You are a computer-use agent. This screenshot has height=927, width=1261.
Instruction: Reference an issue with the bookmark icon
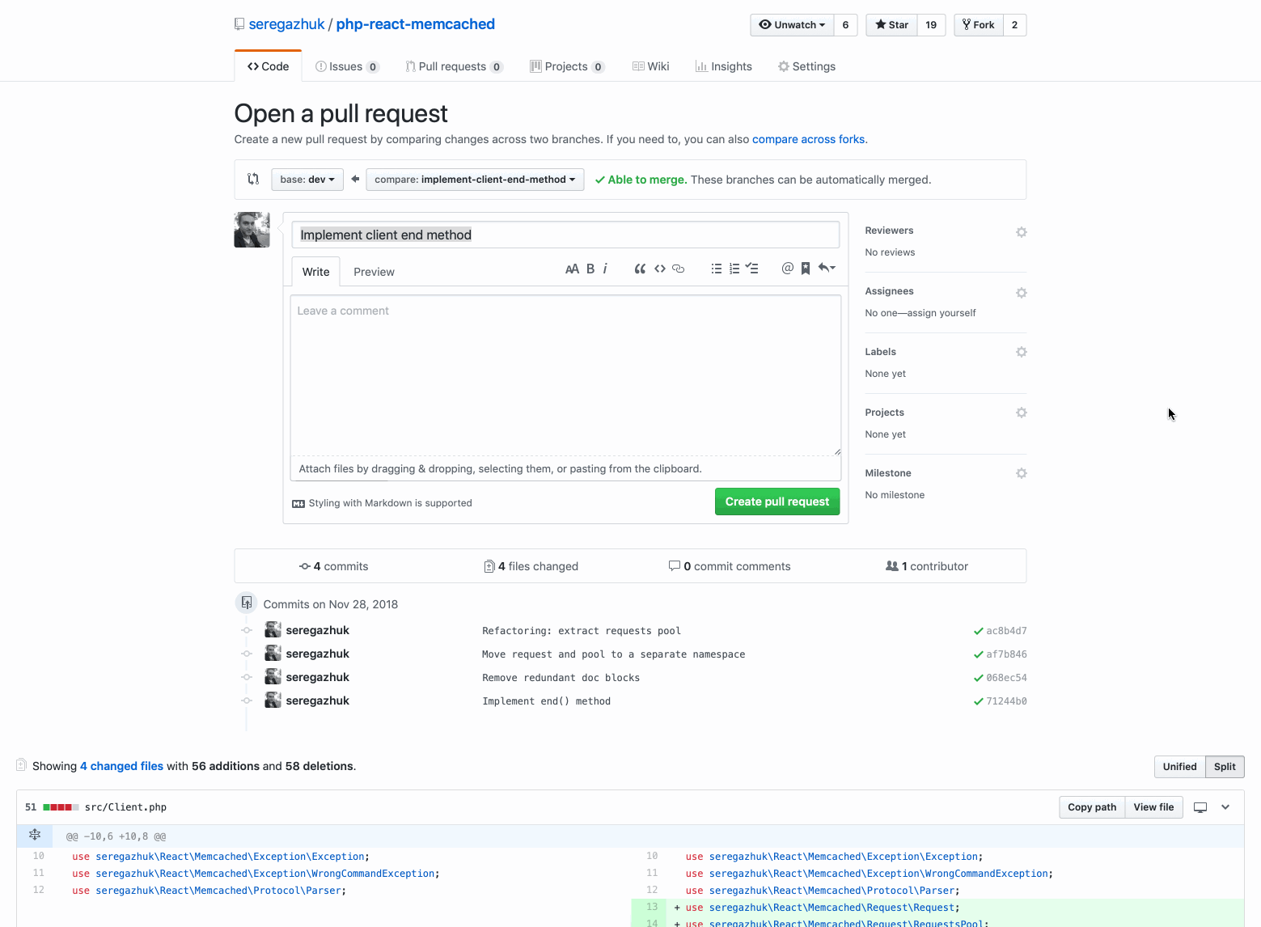point(806,269)
